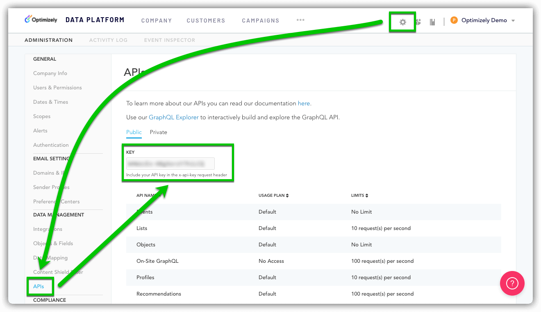The image size is (541, 312).
Task: Go to the Event Inspector tab
Action: point(169,40)
